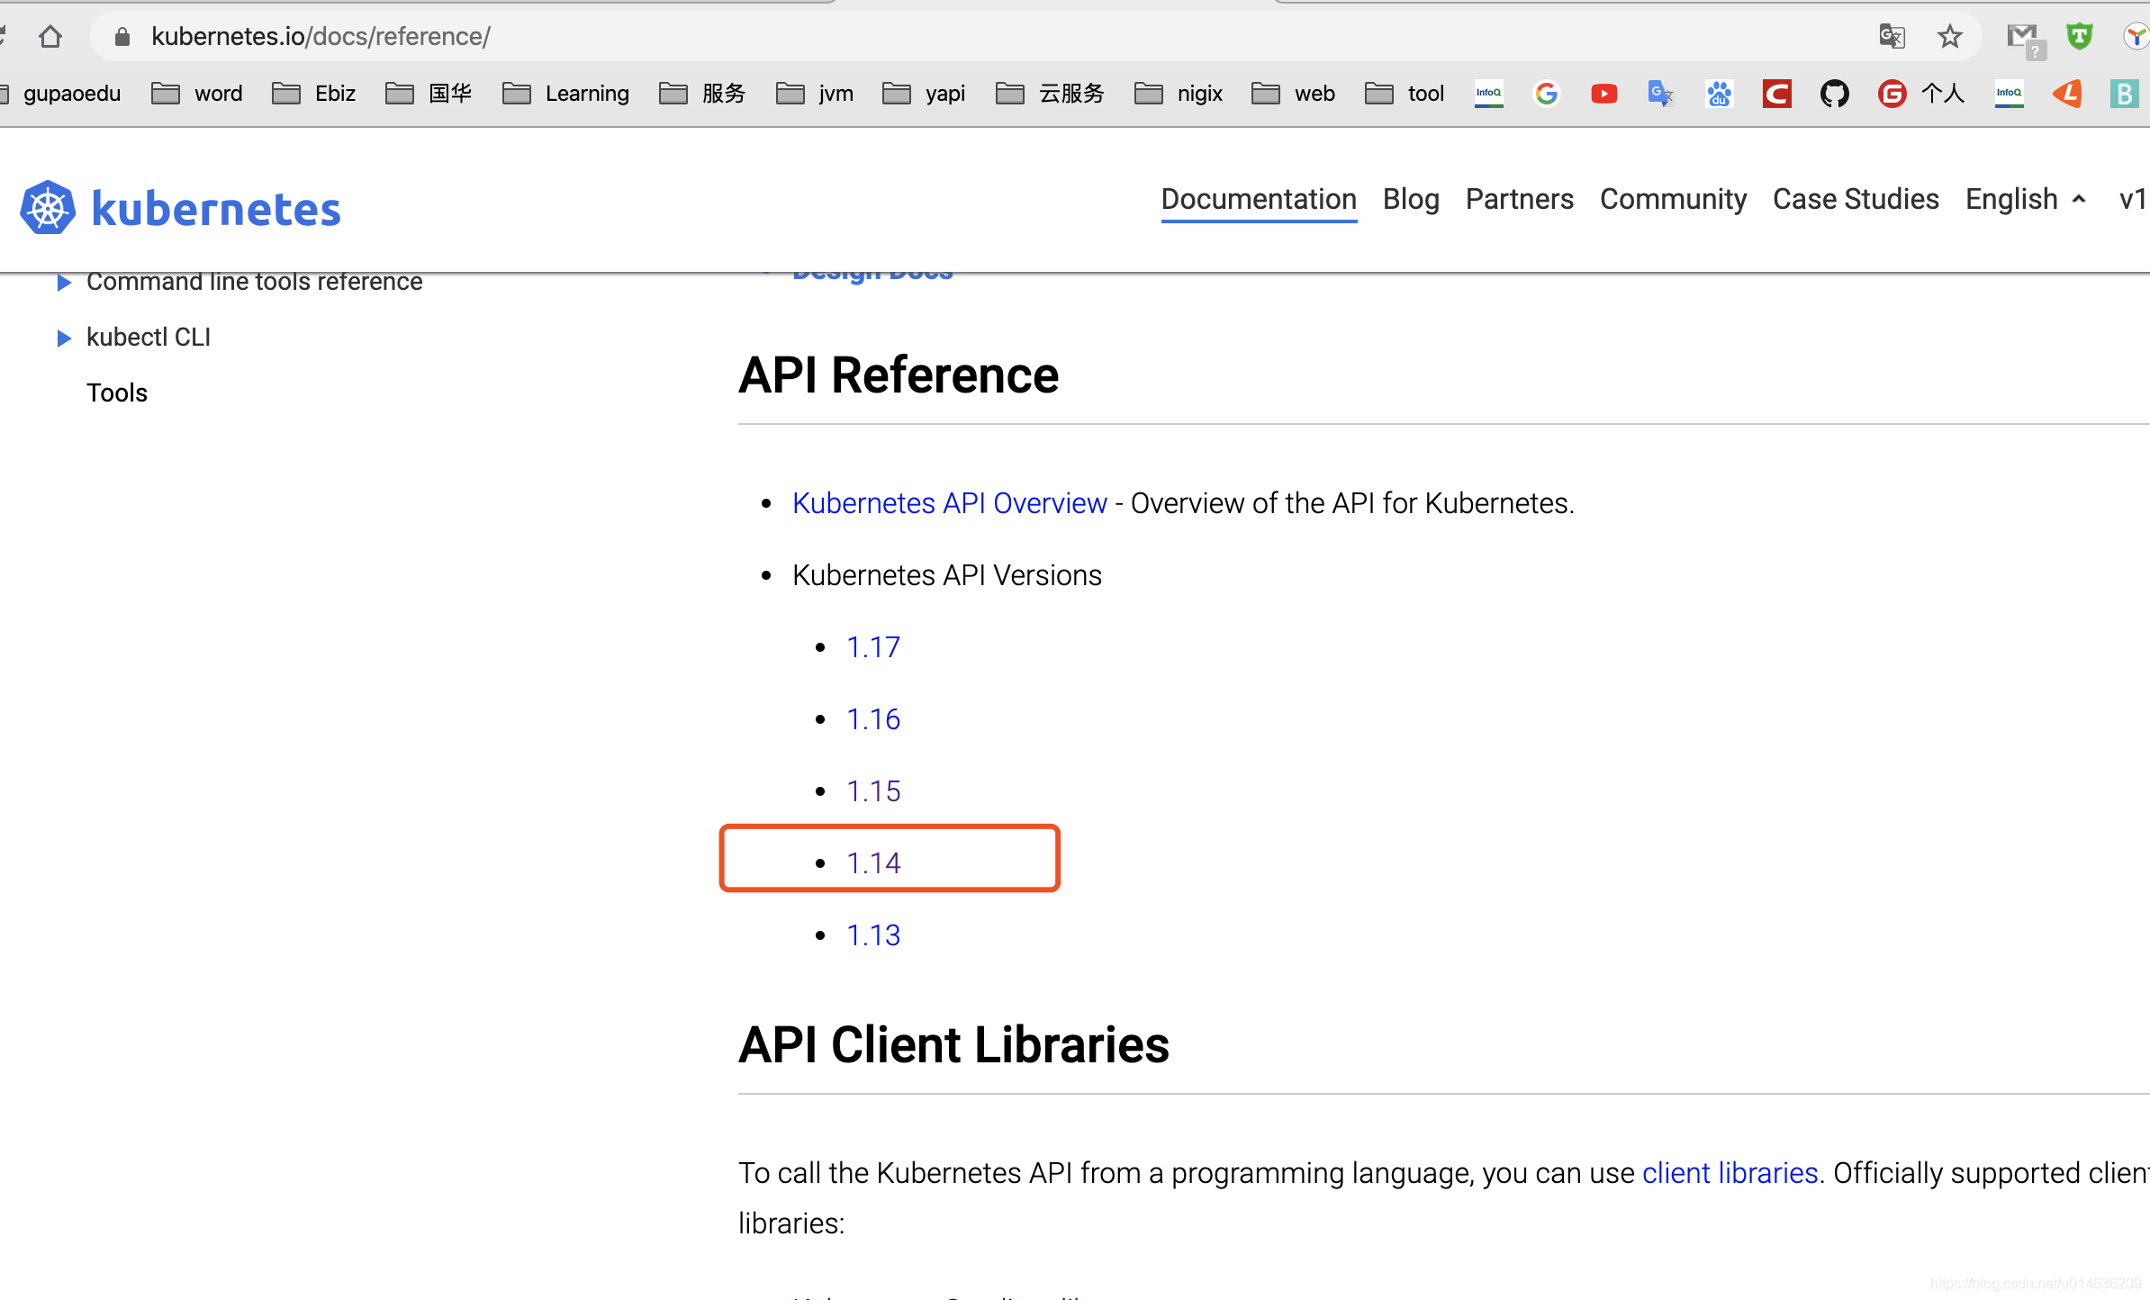Open the Google Translate bookmark icon

(1660, 94)
